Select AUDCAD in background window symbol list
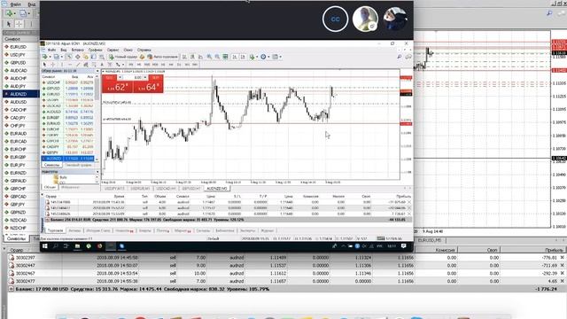Screen dimensions: 567x319 (x=20, y=71)
